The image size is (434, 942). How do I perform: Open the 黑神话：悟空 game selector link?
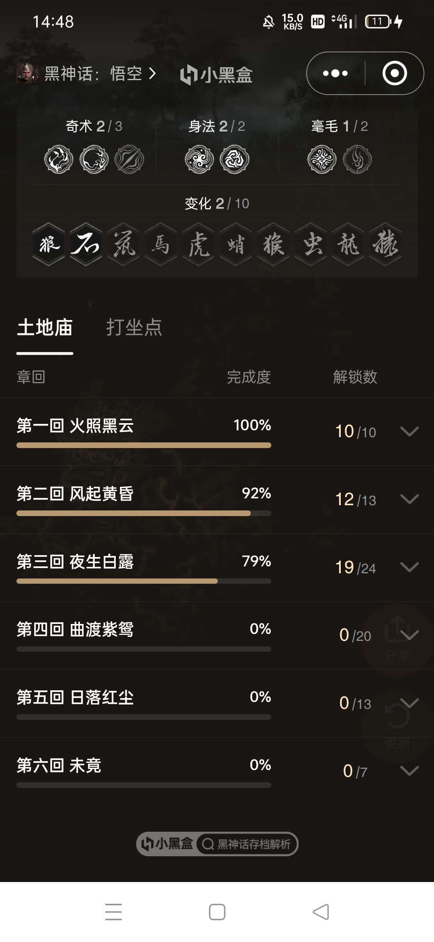[x=86, y=74]
